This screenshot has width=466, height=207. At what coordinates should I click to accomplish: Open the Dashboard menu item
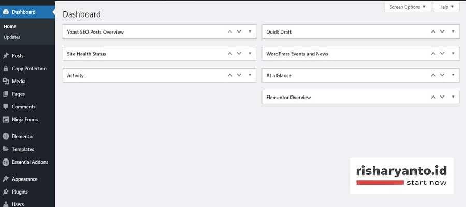tap(27, 12)
